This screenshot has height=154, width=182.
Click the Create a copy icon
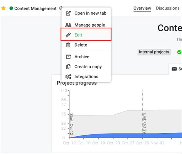pyautogui.click(x=68, y=67)
